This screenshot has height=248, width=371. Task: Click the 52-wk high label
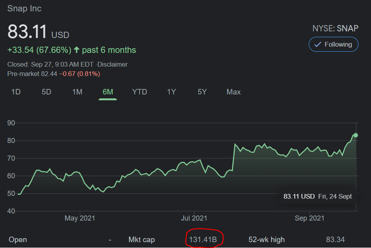click(266, 239)
